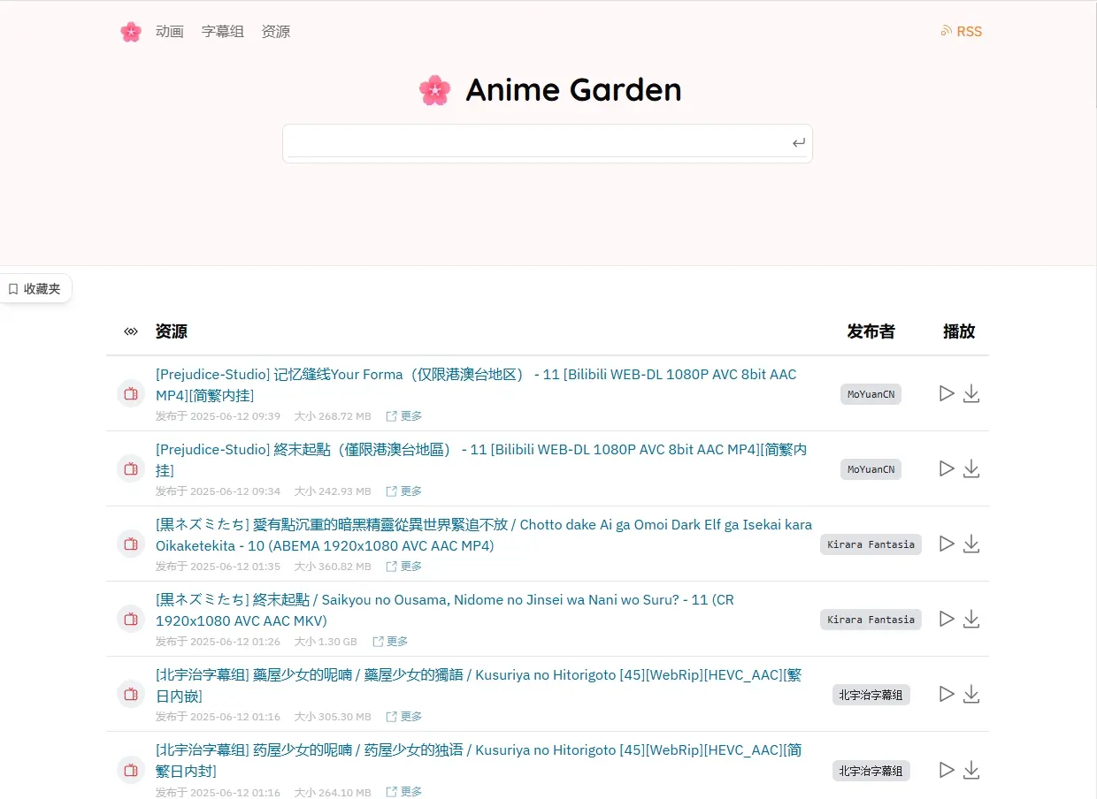Click the TV icon for Prejudice-Studio 終末起點 row
This screenshot has height=799, width=1097.
(x=131, y=468)
